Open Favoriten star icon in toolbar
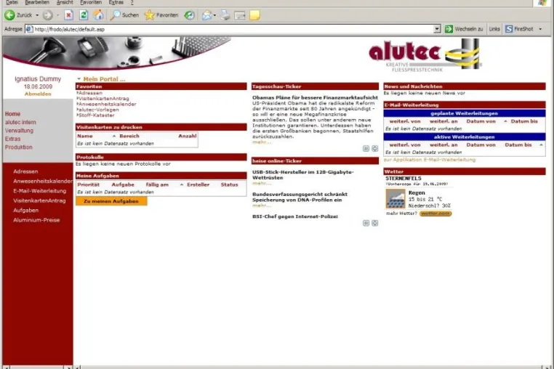 click(150, 15)
